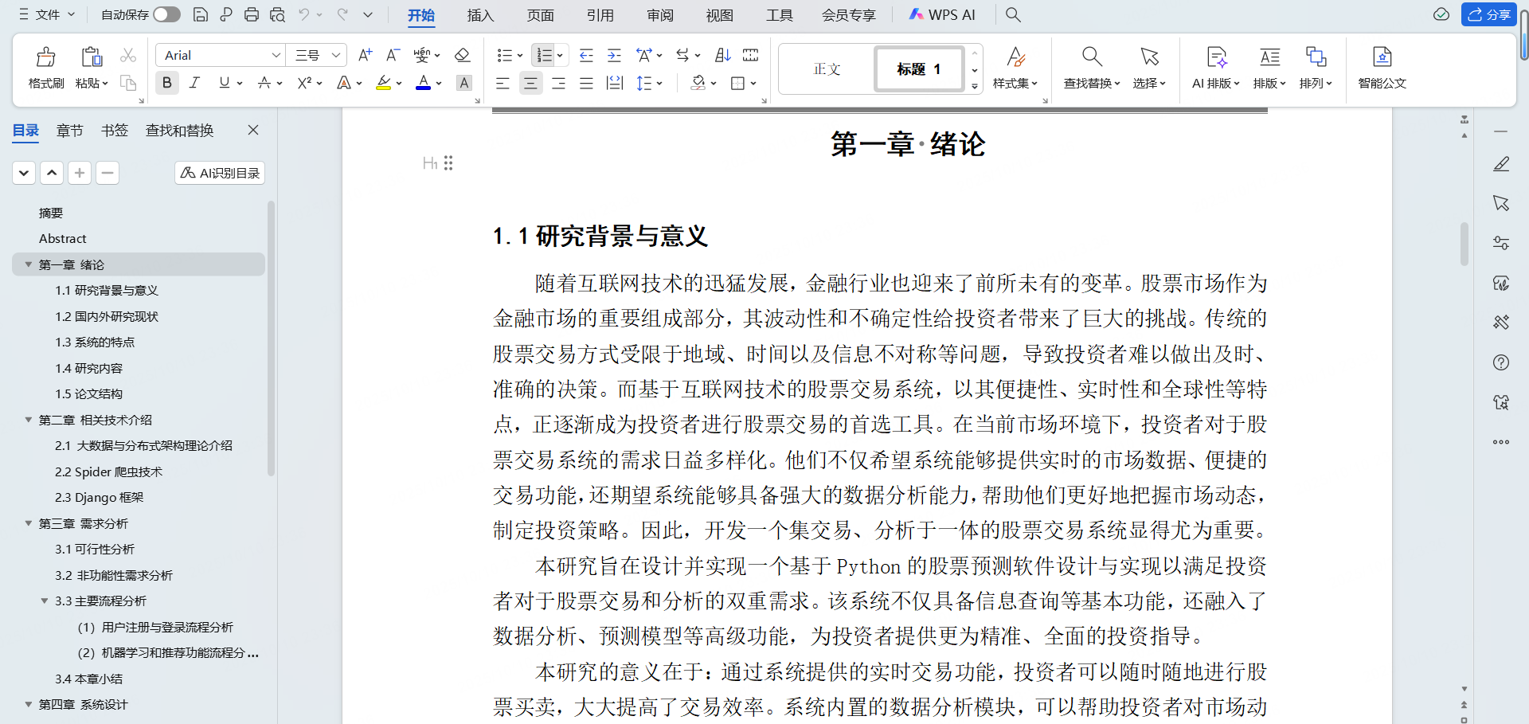1529x724 pixels.
Task: Toggle bold formatting off
Action: click(166, 83)
